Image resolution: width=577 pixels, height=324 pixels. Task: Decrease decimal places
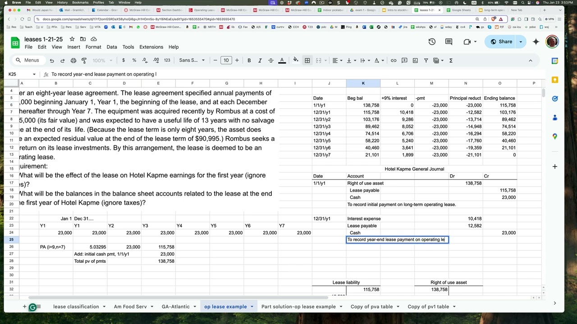(145, 60)
